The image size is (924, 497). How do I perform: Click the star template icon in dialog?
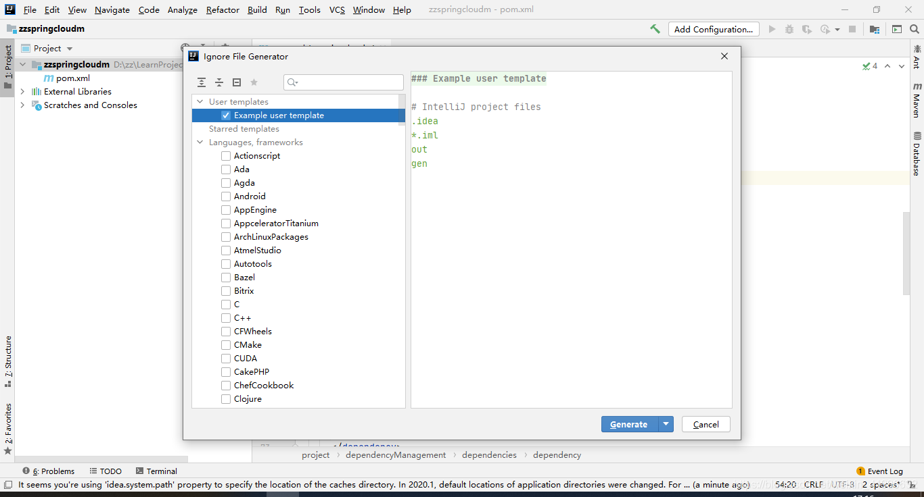254,82
